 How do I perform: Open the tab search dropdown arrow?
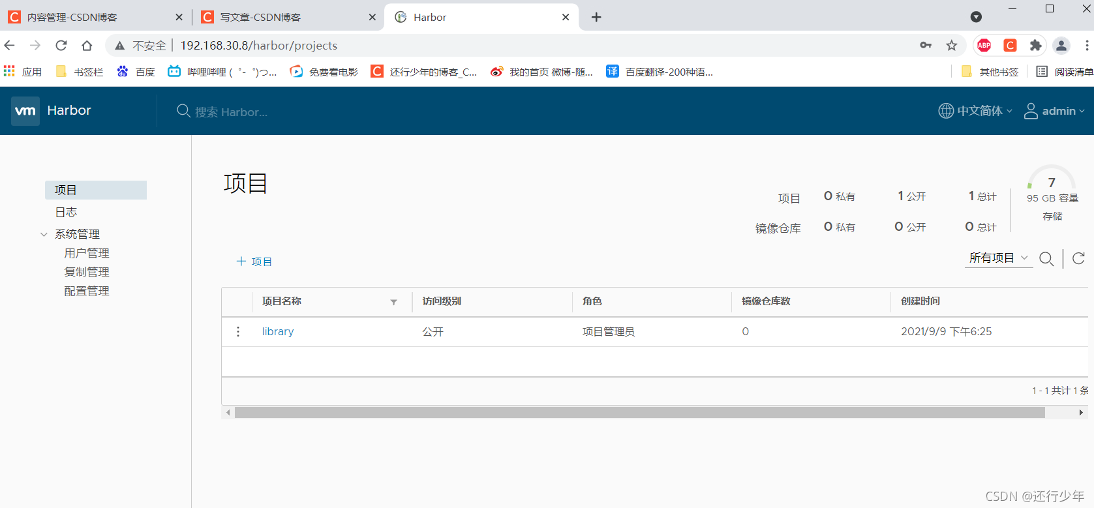pyautogui.click(x=976, y=17)
